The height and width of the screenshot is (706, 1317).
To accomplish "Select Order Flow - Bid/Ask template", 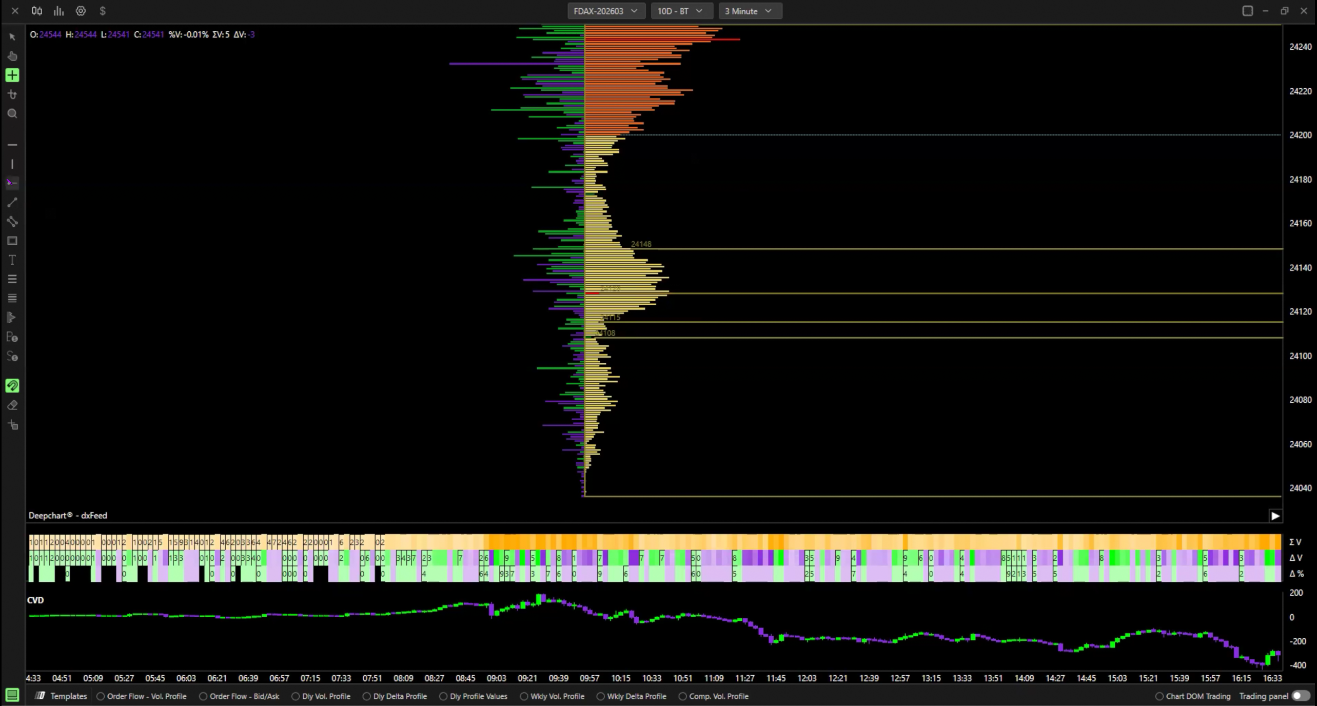I will [239, 696].
